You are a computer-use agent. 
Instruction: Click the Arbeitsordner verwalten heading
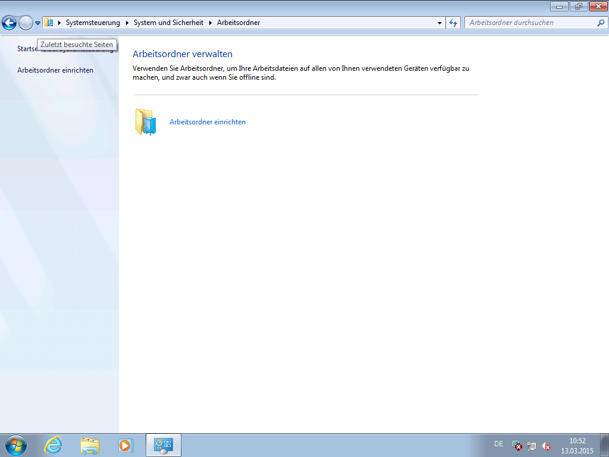point(183,54)
